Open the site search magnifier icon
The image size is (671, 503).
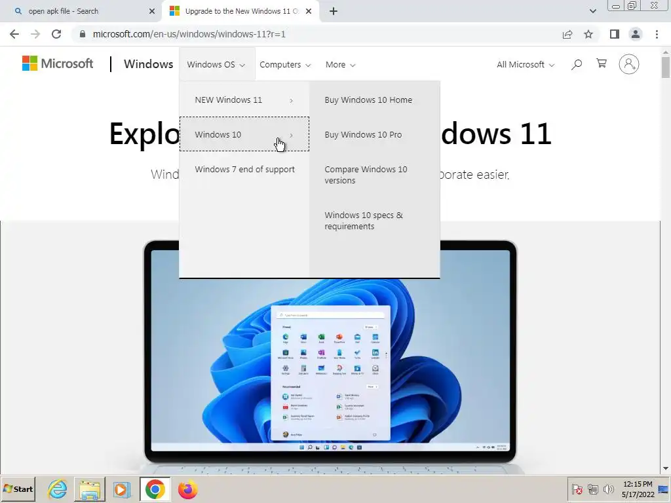coord(577,64)
